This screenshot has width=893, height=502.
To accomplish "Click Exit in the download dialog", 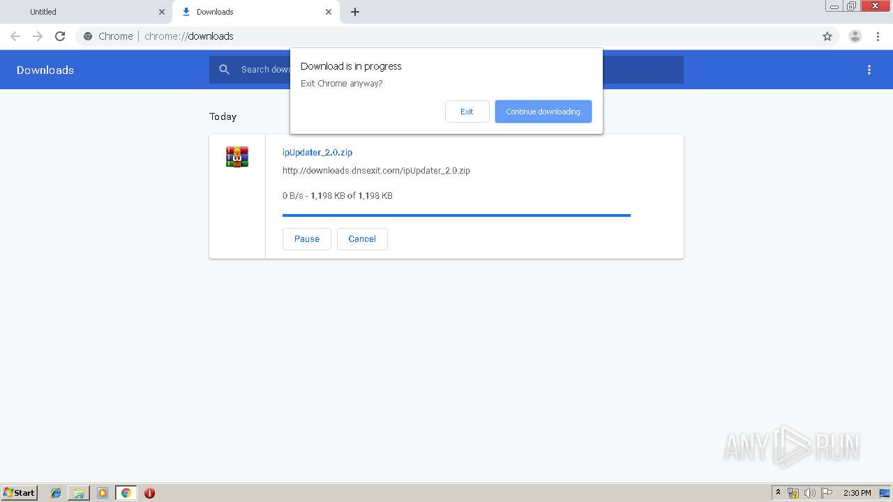I will pos(467,112).
